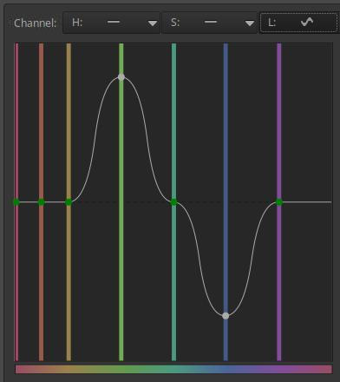Click the S: channel label
This screenshot has height=382, width=340.
(174, 23)
